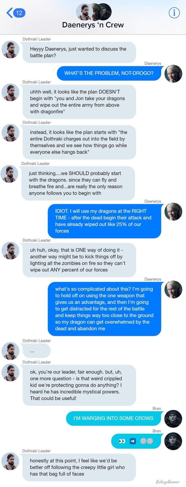Select message about 'weird crippled kid'
The height and width of the screenshot is (487, 186).
pos(79,385)
